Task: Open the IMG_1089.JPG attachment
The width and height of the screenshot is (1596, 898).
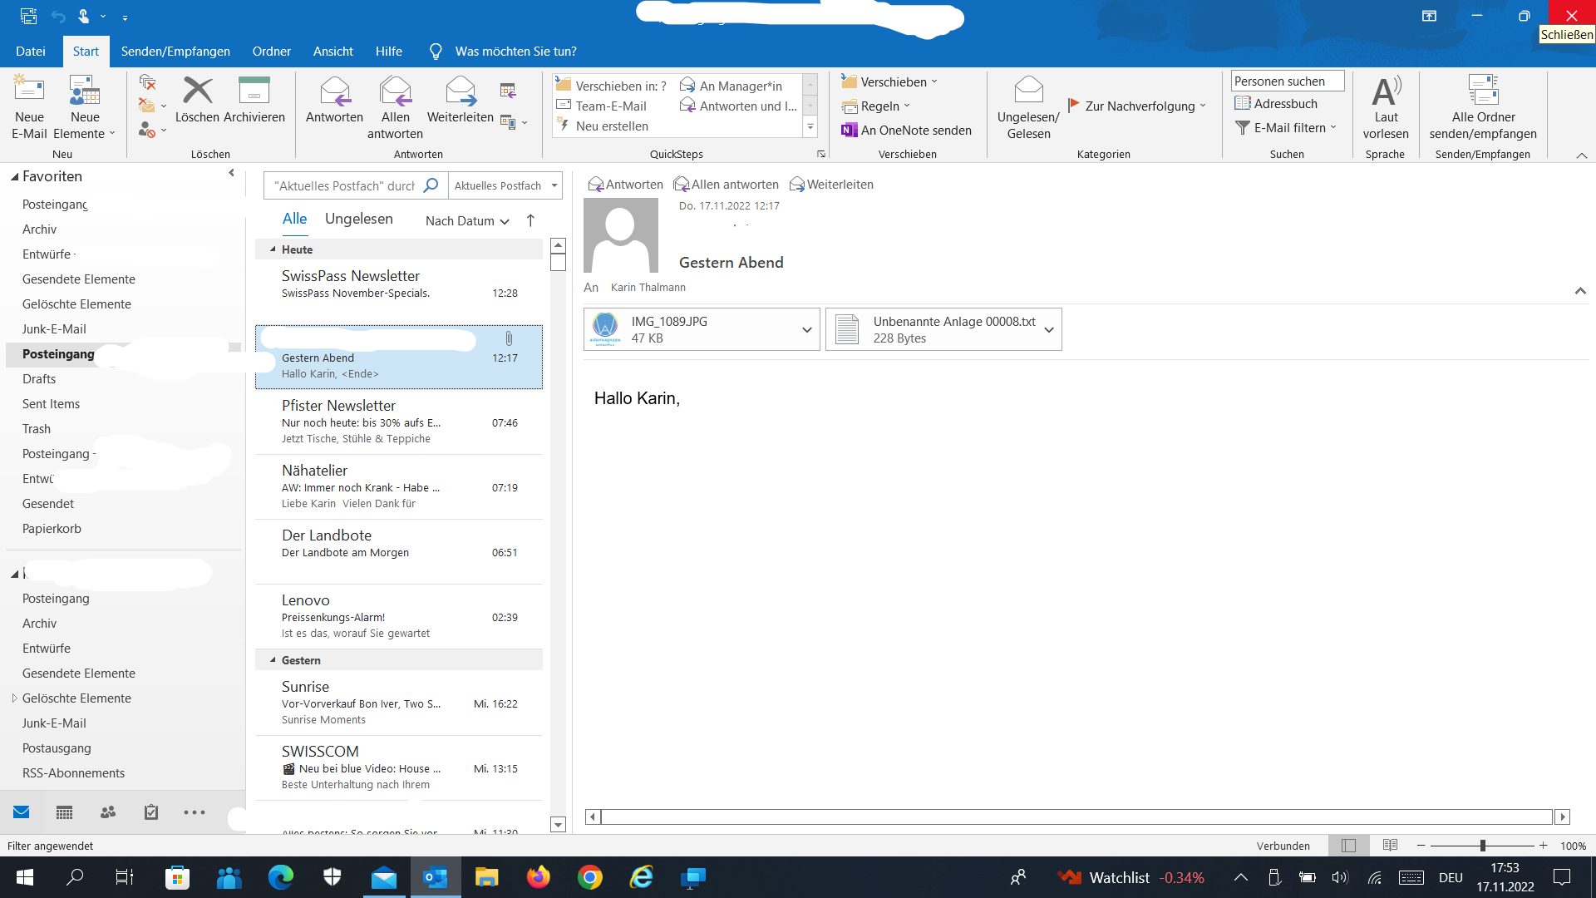Action: tap(669, 329)
